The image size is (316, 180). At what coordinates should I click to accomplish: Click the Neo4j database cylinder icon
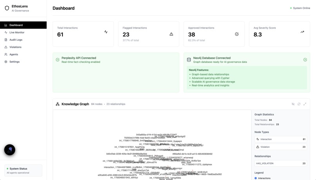coord(189,60)
